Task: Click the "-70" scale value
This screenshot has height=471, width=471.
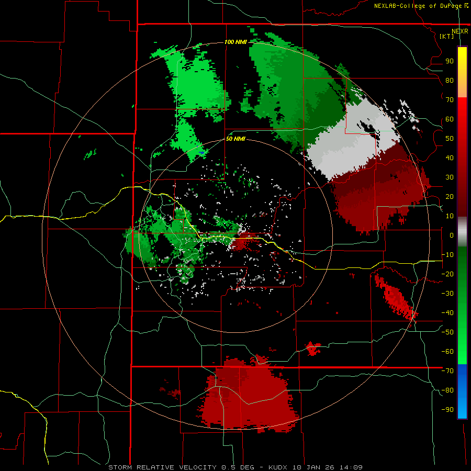Action: (447, 371)
